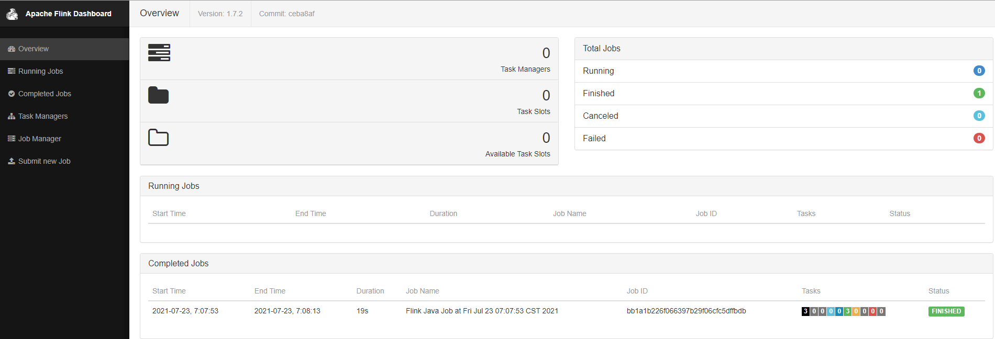Image resolution: width=995 pixels, height=339 pixels.
Task: Click the Commit: ceba8af text
Action: click(287, 14)
